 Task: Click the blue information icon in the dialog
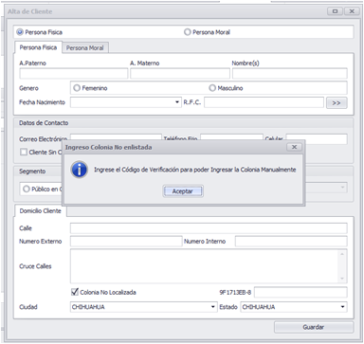[79, 170]
